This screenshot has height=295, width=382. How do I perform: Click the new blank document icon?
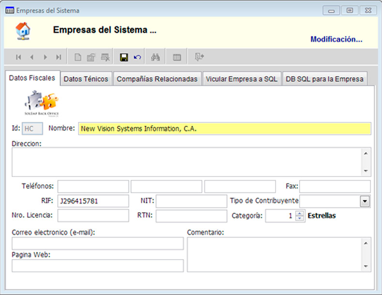pos(77,57)
